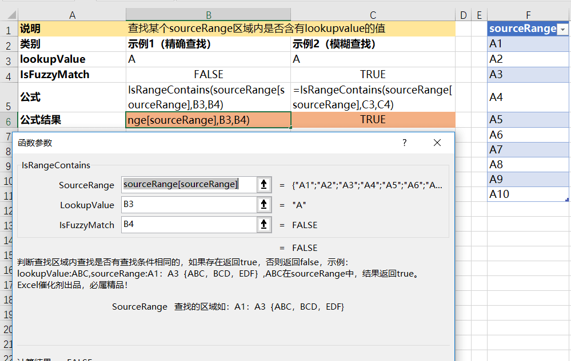This screenshot has width=571, height=361.
Task: Select the IsFuzzyMatch label cell in column A
Action: pos(72,75)
